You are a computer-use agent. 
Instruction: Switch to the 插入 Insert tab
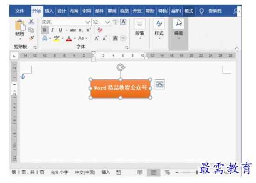49,11
